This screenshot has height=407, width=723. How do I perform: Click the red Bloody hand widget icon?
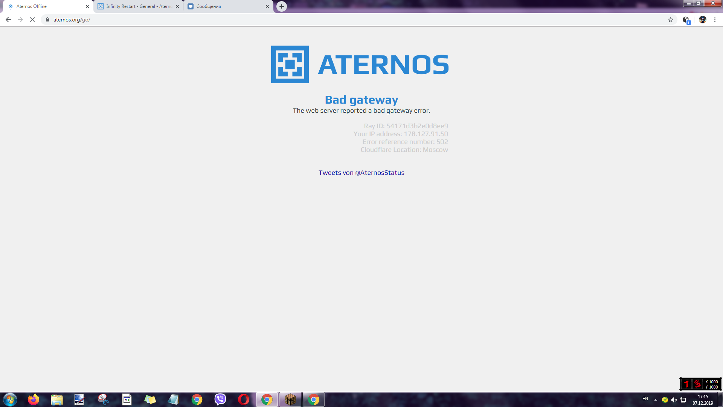click(697, 384)
